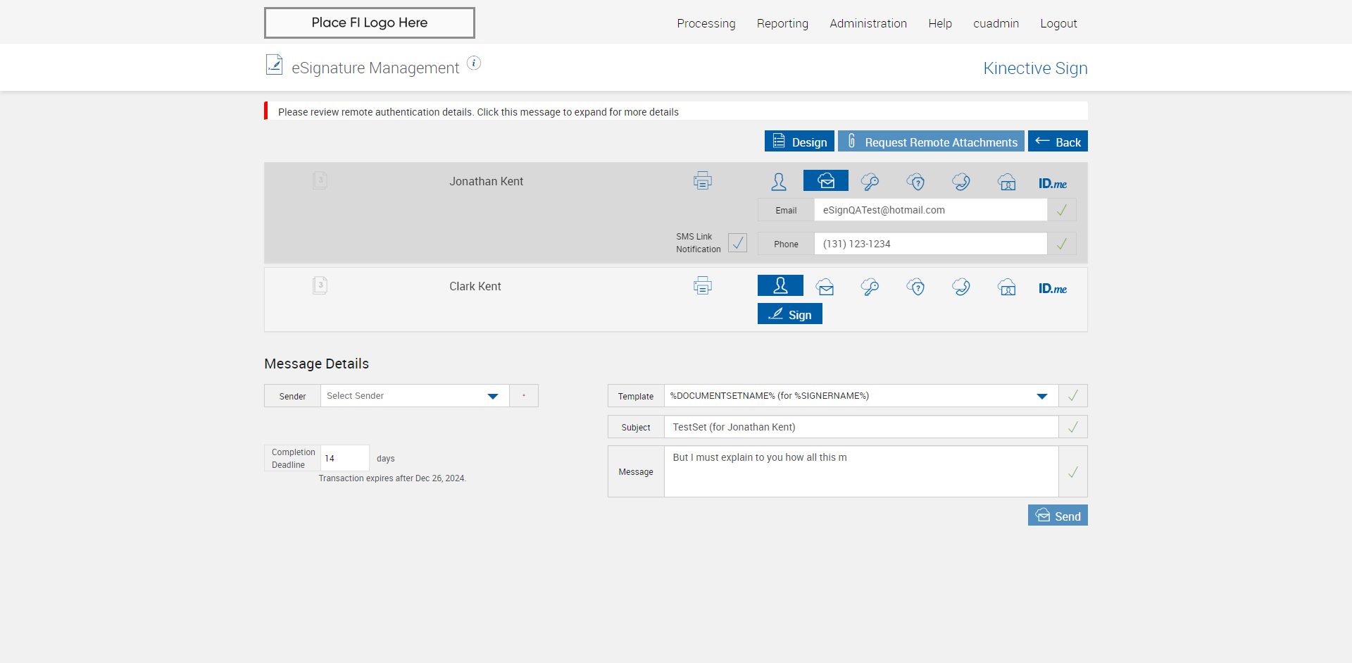Choose cloud key authentication for Jonathan Kent
This screenshot has height=663, width=1352.
tap(870, 182)
